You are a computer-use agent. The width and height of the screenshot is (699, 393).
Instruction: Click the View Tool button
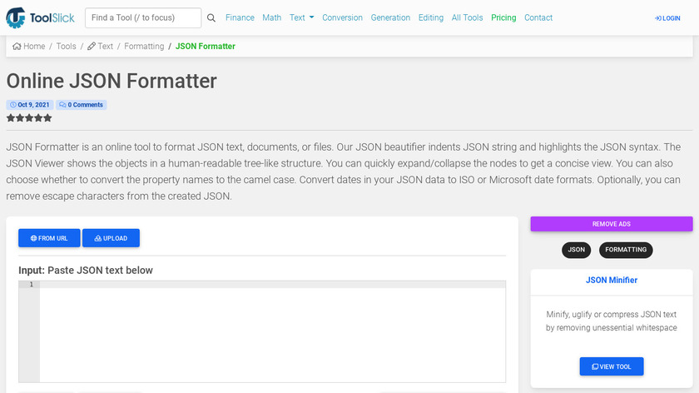pyautogui.click(x=612, y=366)
